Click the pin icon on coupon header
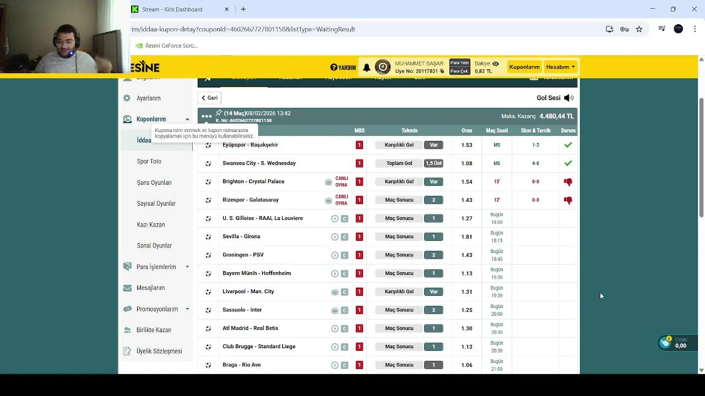This screenshot has height=396, width=705. click(219, 113)
